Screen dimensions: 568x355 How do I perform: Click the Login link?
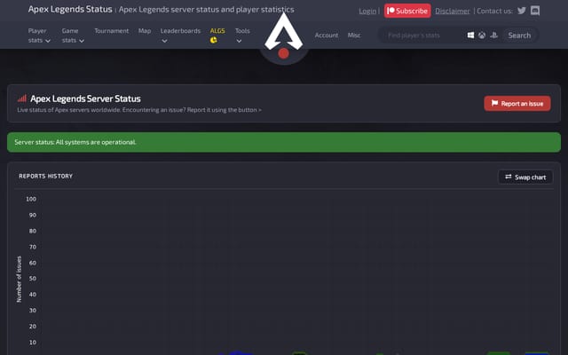[367, 11]
